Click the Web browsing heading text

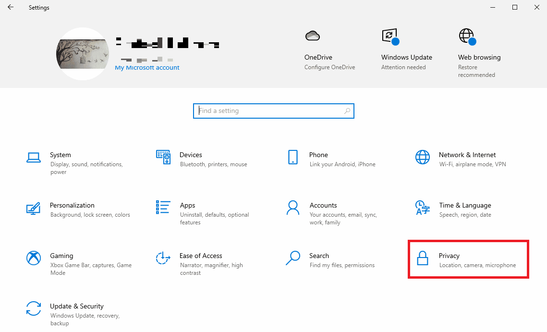click(479, 57)
